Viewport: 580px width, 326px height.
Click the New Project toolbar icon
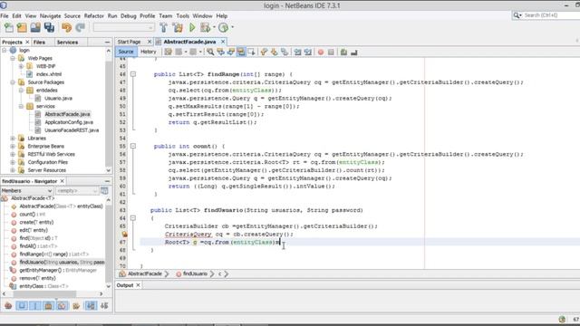[22, 27]
